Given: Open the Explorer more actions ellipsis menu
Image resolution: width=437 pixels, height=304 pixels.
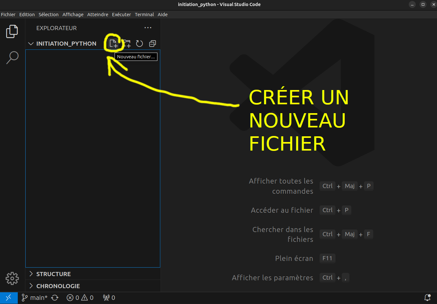Looking at the screenshot, I should tap(148, 28).
